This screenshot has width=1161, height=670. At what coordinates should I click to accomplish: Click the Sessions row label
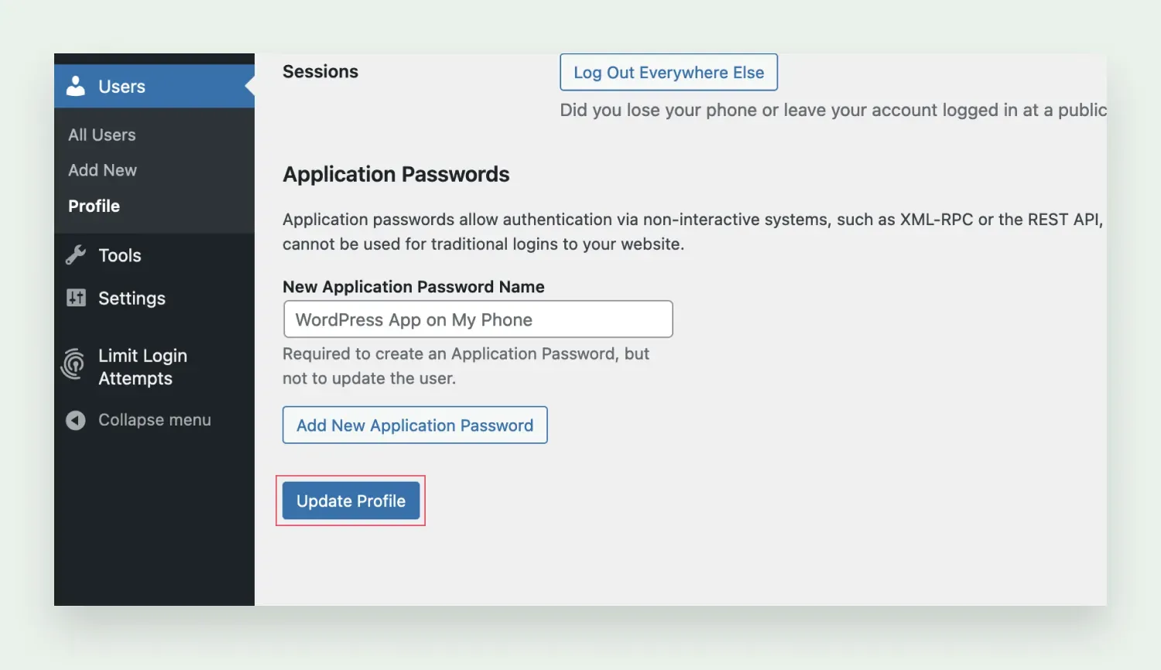point(320,72)
